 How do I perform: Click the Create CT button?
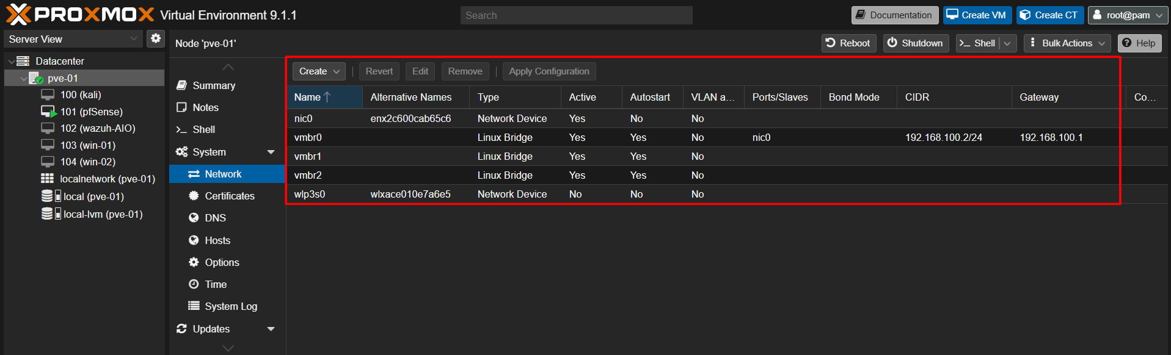click(x=1050, y=15)
